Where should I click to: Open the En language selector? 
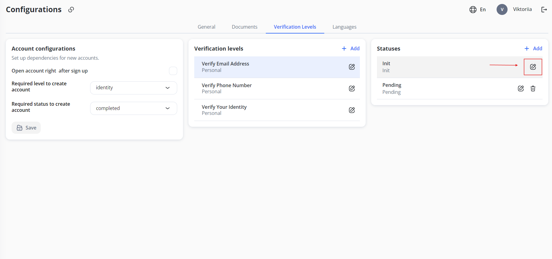tap(483, 9)
